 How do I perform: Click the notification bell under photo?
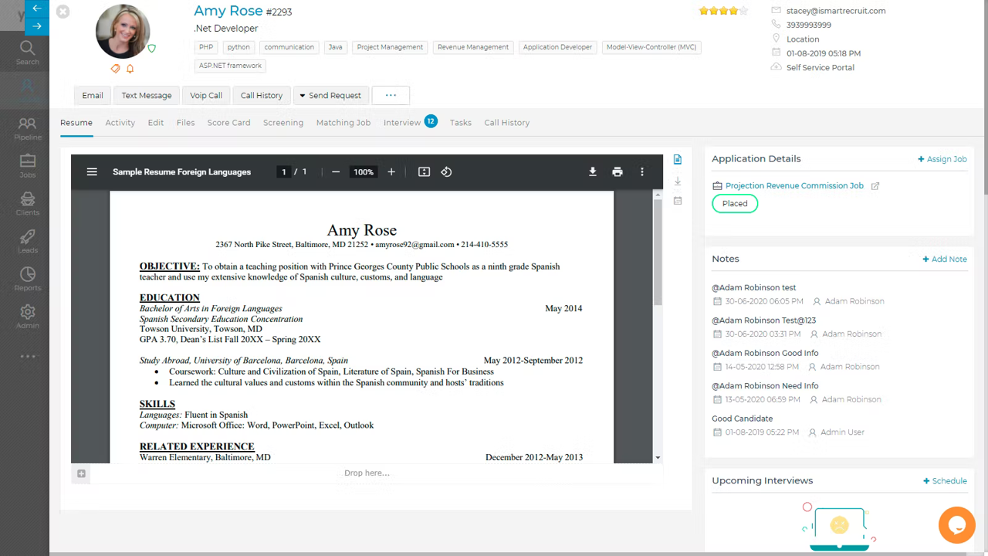tap(130, 69)
